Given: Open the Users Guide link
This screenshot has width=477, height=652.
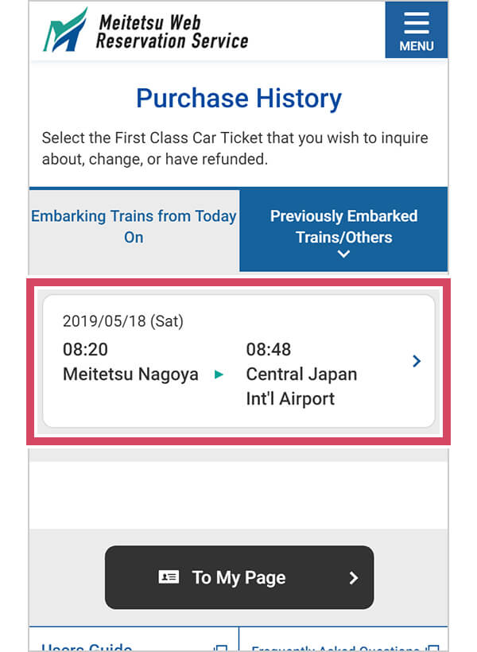Looking at the screenshot, I should pyautogui.click(x=87, y=647).
